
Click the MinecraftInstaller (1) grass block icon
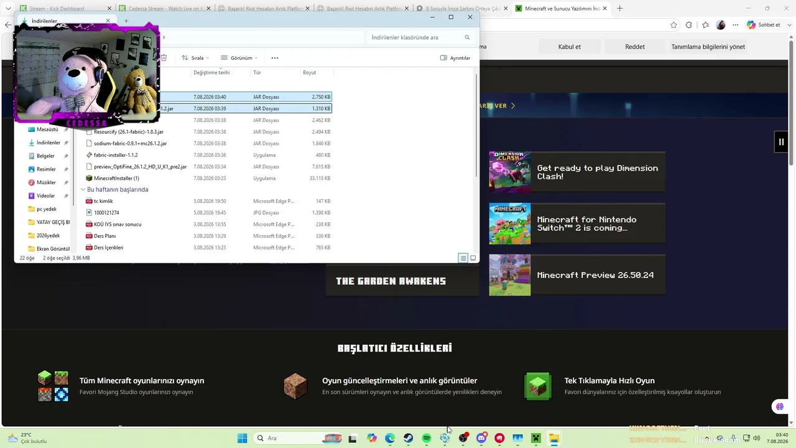pyautogui.click(x=89, y=178)
